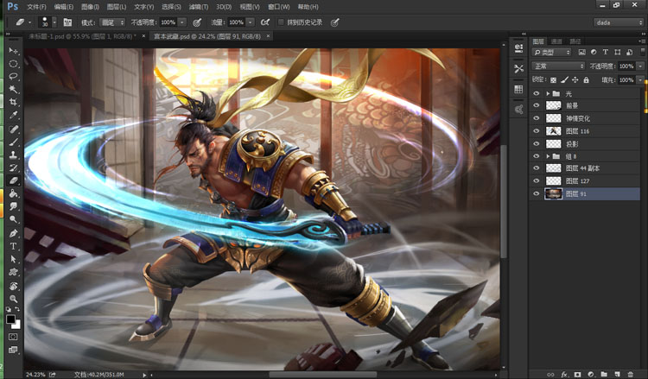This screenshot has height=379, width=648.
Task: Select the Type tool
Action: click(13, 246)
